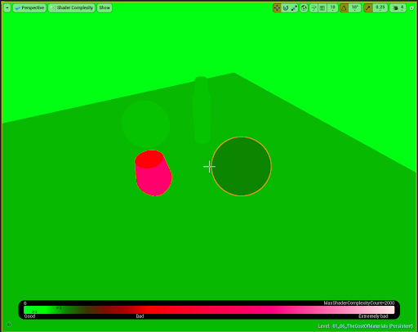Open camera speed 4 setting
The height and width of the screenshot is (332, 418).
[398, 8]
